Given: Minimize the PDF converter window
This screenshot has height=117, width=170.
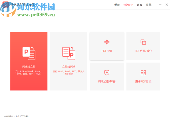Looking at the screenshot, I should tap(160, 5).
